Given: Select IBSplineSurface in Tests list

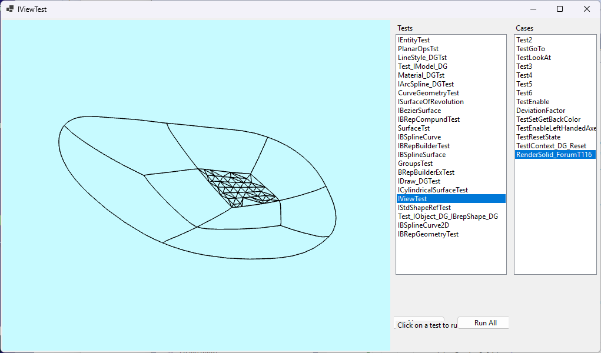Looking at the screenshot, I should (421, 155).
